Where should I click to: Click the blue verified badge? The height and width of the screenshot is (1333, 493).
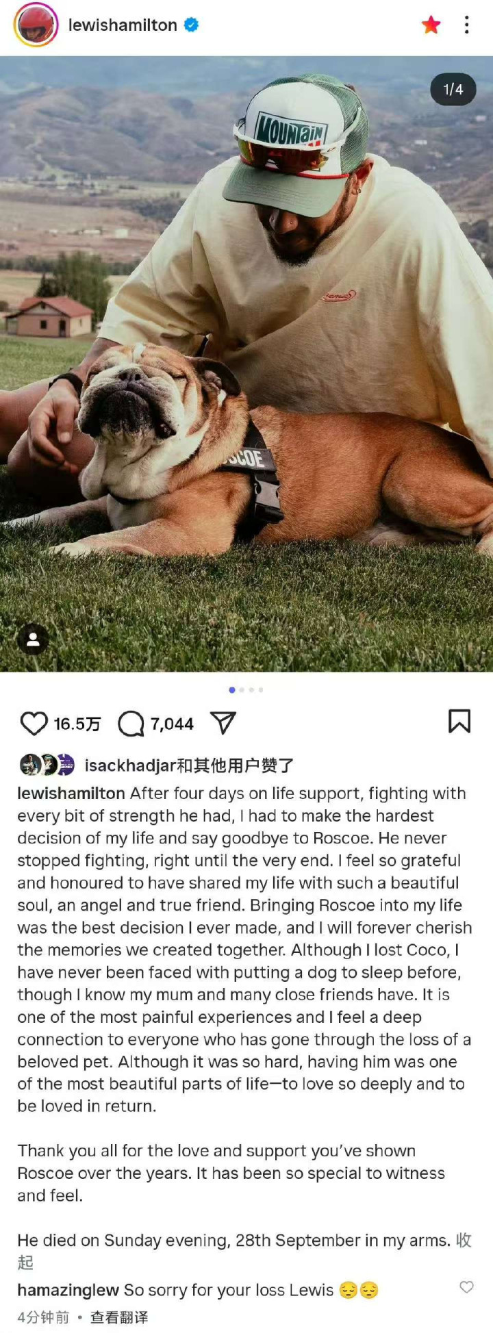click(192, 25)
